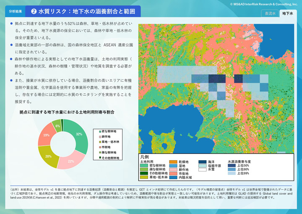
Task: Click その他樹林地 dark green swatch in map legend
Action: point(144,173)
